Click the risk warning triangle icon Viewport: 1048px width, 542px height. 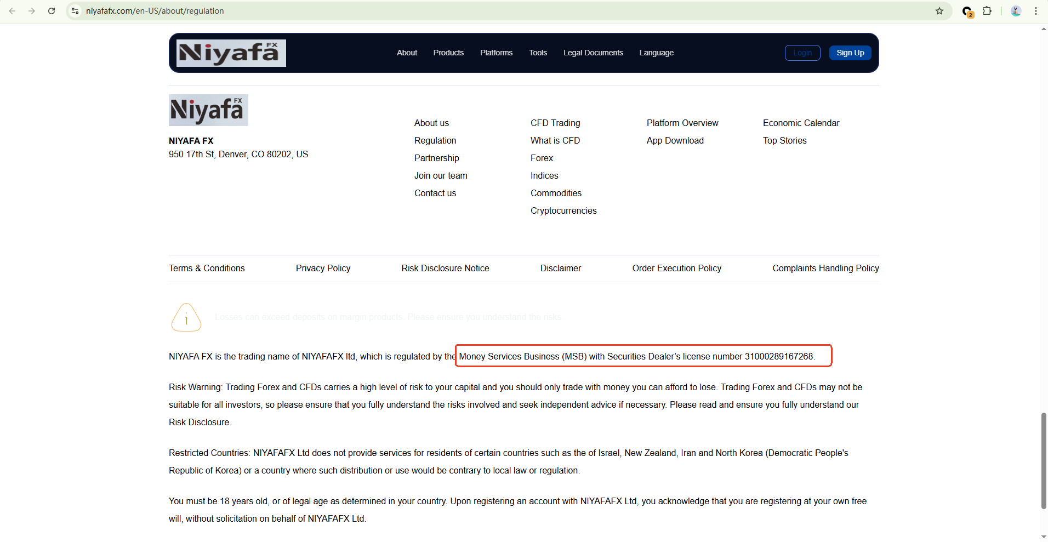[x=186, y=317]
